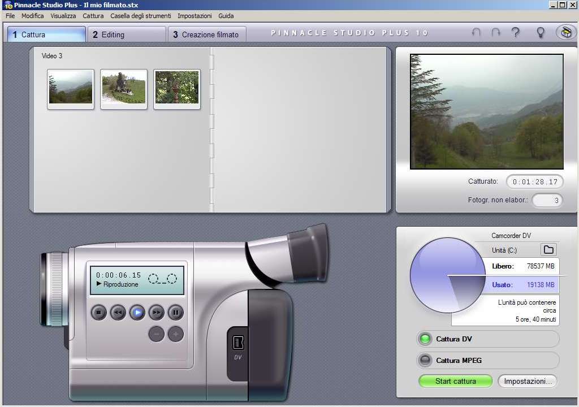The image size is (579, 407).
Task: Open the premium content toolbox icon
Action: [565, 33]
